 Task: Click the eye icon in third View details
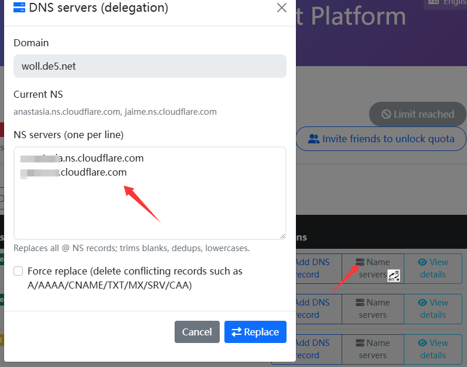[422, 343]
